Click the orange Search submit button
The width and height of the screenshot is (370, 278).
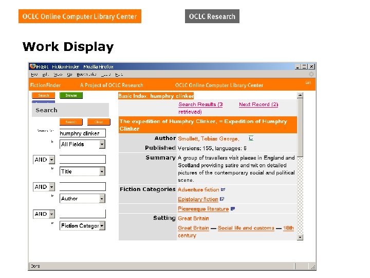(71, 122)
